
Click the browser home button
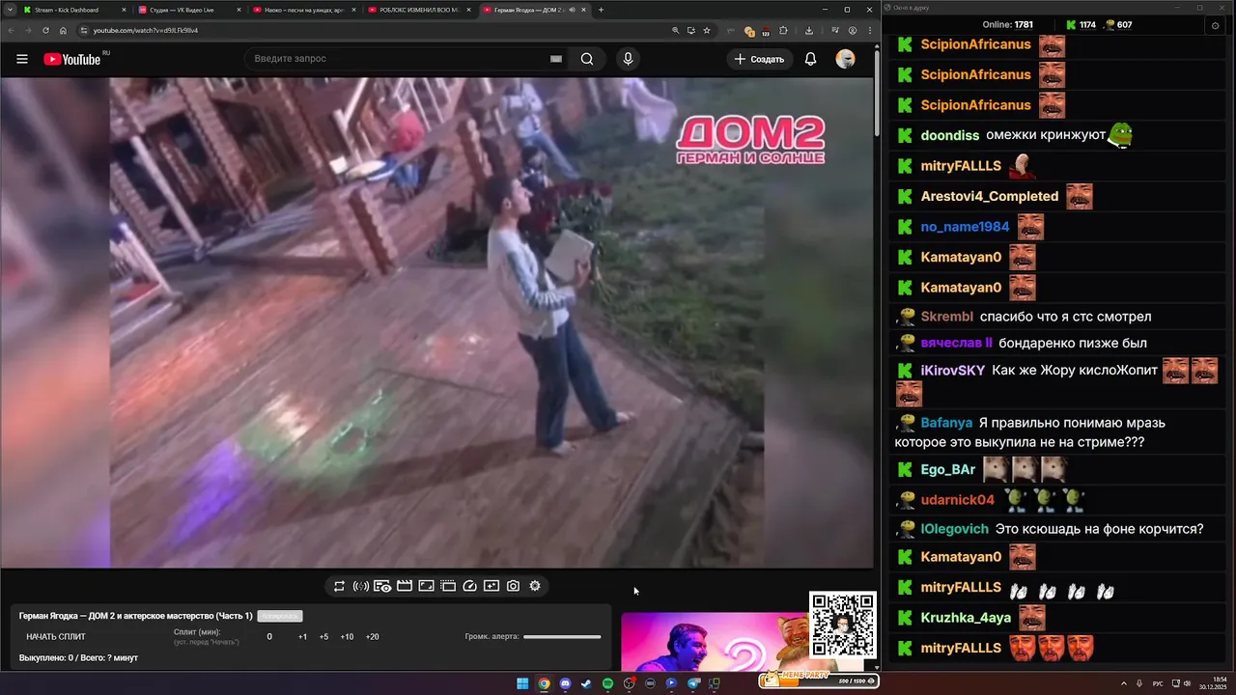63,30
